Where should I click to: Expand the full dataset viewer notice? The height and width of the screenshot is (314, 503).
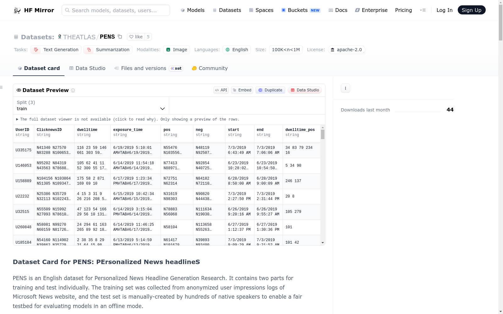pos(128,119)
